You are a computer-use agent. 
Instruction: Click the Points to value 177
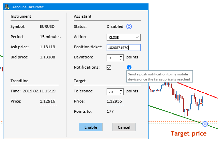tap(110, 111)
